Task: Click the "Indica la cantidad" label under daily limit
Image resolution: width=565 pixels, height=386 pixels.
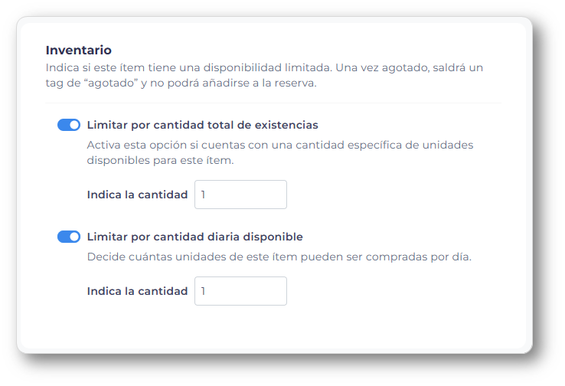Action: (x=137, y=291)
